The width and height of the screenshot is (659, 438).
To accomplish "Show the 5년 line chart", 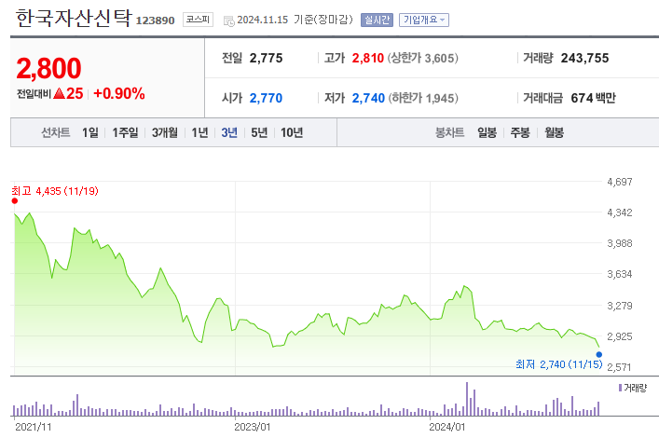I will [x=259, y=133].
